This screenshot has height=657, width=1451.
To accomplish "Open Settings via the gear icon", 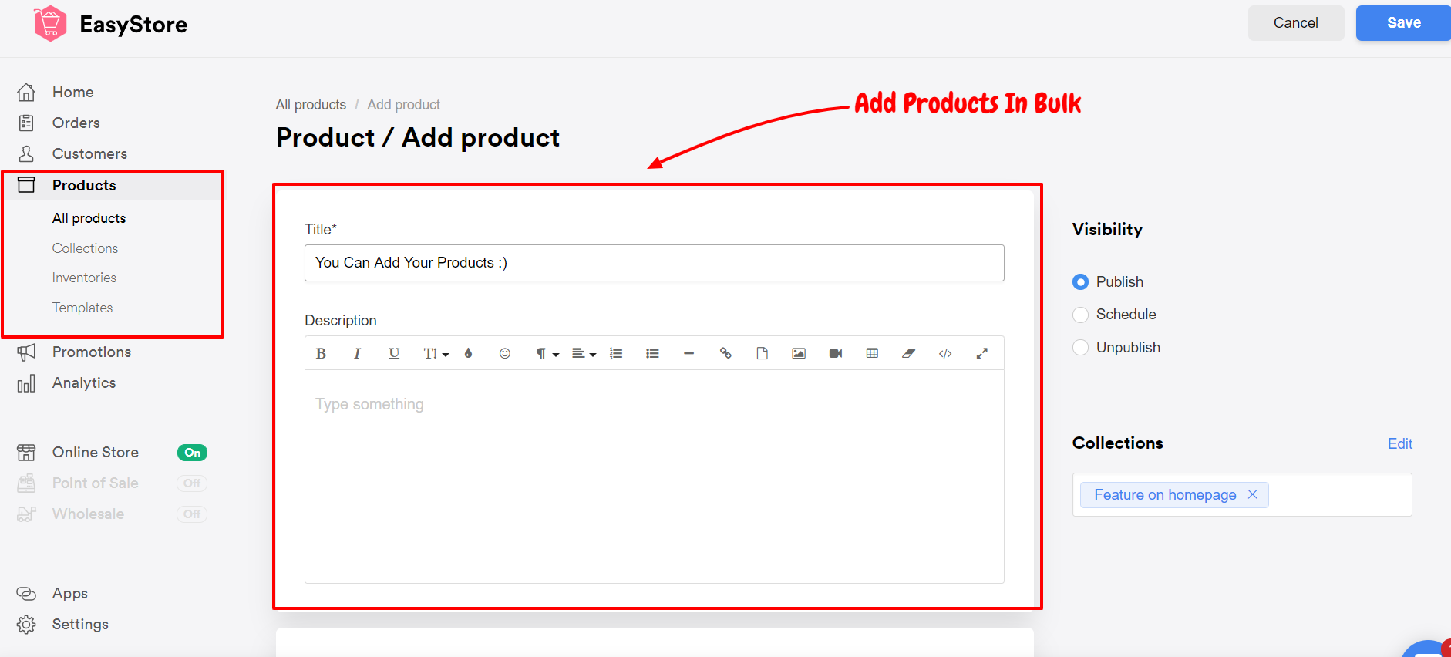I will pos(26,625).
